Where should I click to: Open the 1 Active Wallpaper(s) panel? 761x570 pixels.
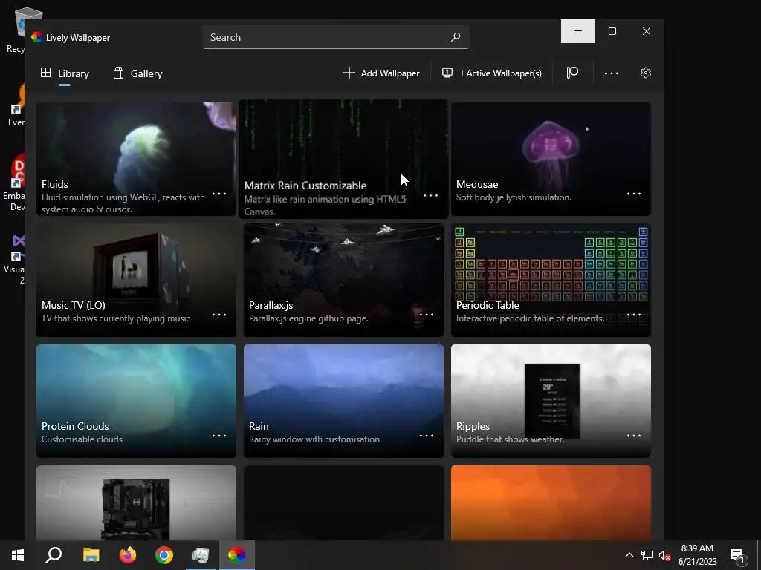pyautogui.click(x=492, y=73)
